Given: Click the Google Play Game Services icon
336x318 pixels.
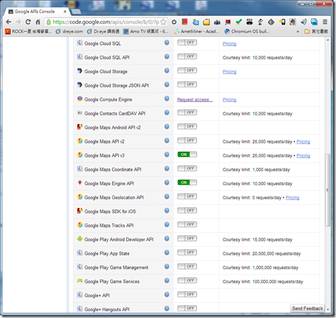Looking at the screenshot, I should click(80, 280).
